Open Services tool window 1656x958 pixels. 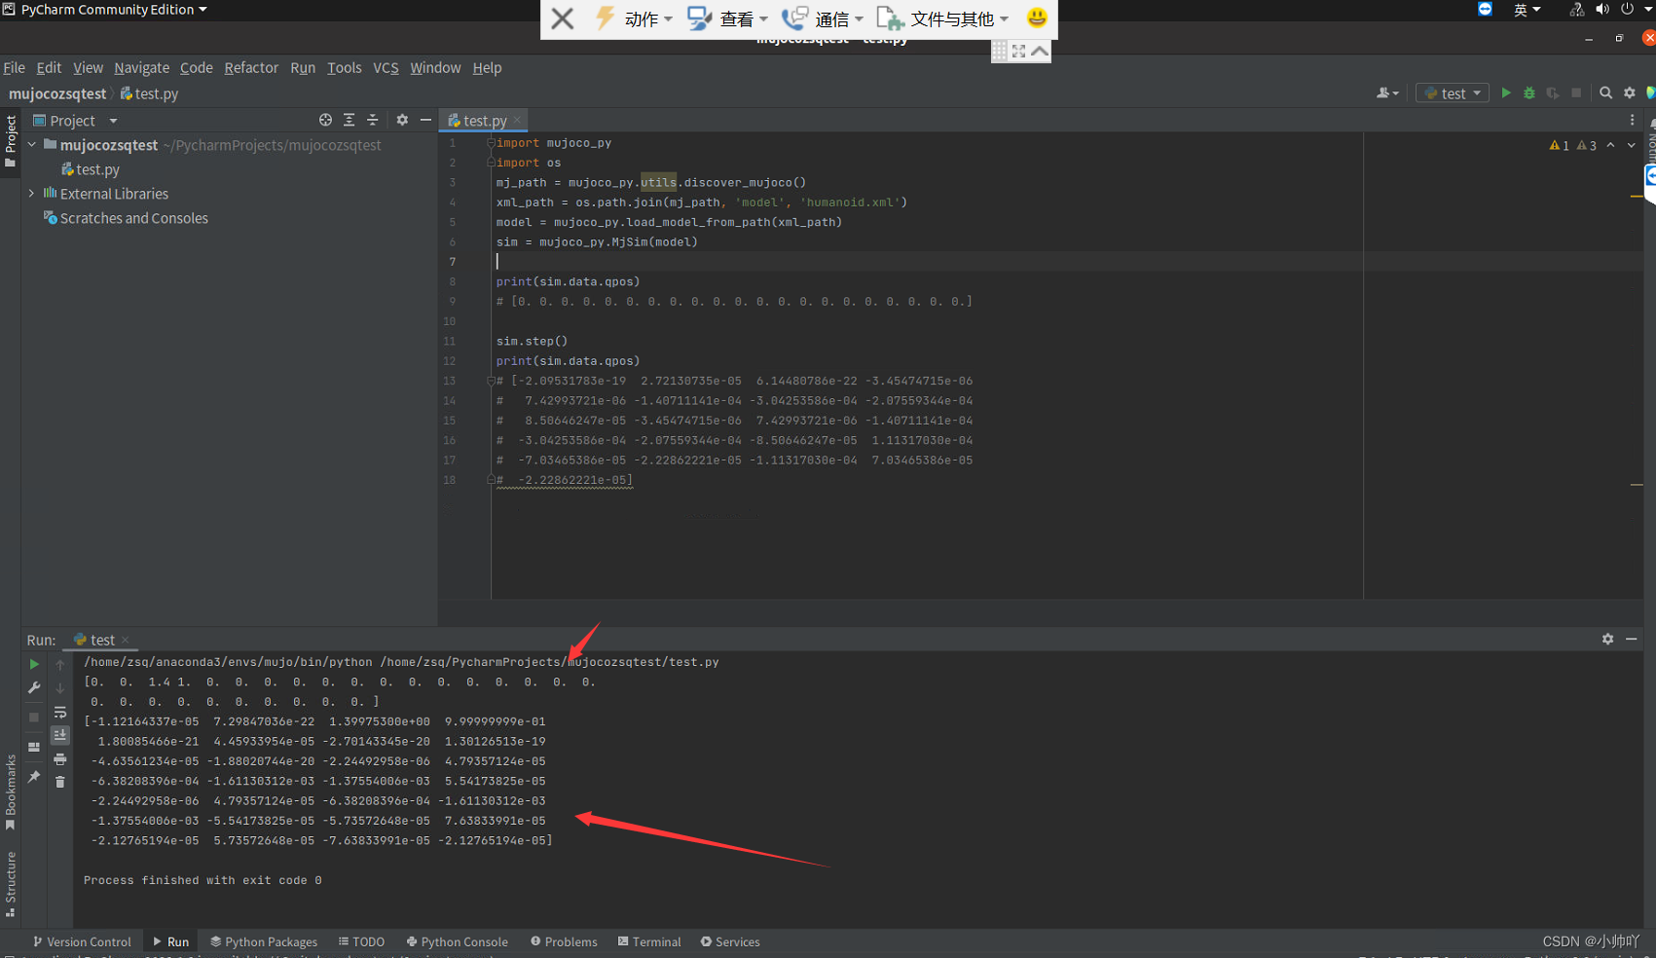pyautogui.click(x=730, y=941)
